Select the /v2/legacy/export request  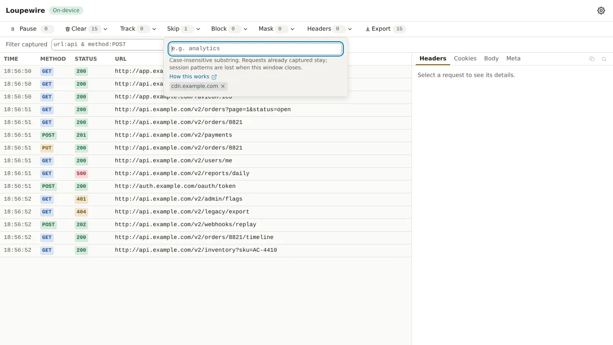coord(205,212)
